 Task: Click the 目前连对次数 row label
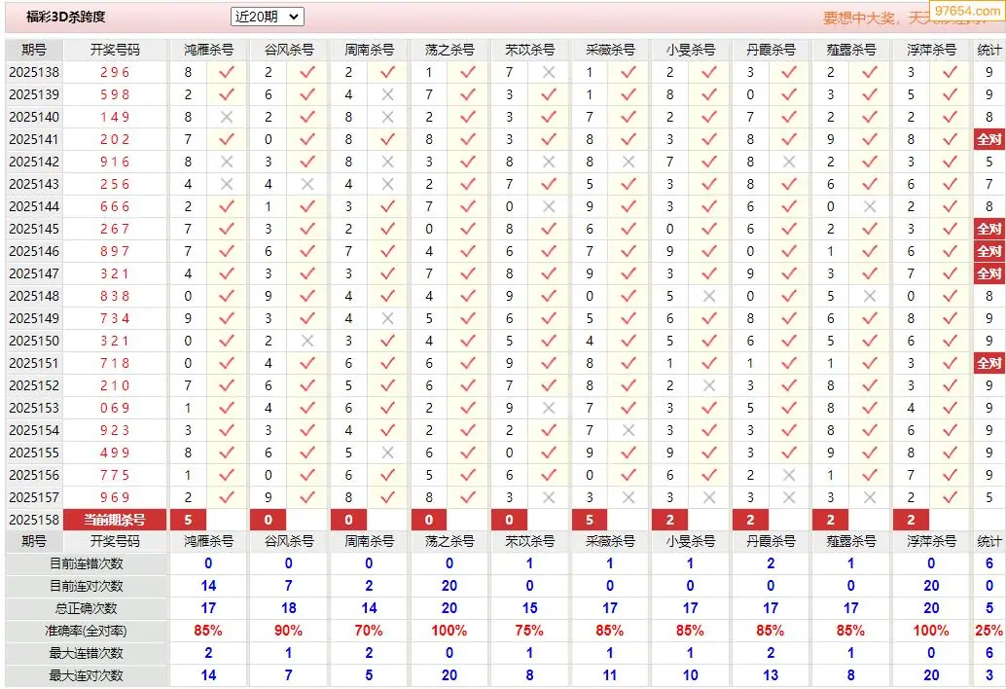[x=86, y=587]
